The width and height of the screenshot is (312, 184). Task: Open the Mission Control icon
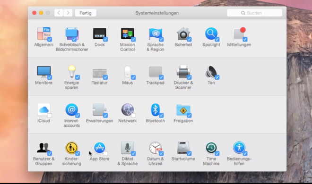point(128,34)
